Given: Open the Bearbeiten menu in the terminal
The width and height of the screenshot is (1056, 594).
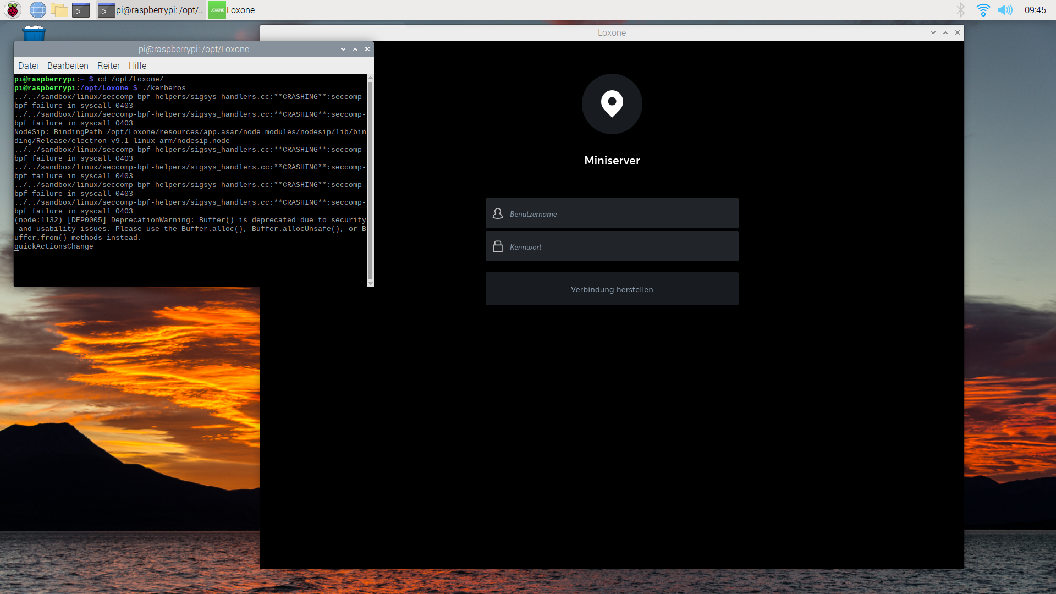Looking at the screenshot, I should coord(68,65).
